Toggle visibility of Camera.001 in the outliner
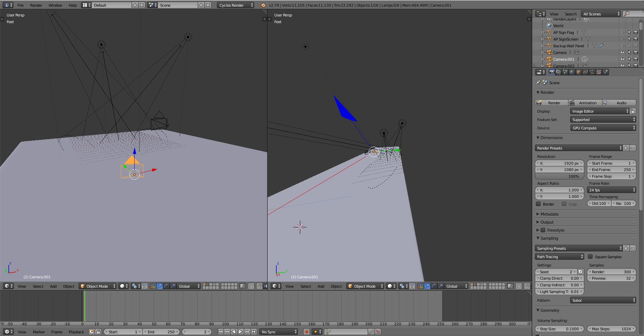The width and height of the screenshot is (644, 336). [x=623, y=59]
